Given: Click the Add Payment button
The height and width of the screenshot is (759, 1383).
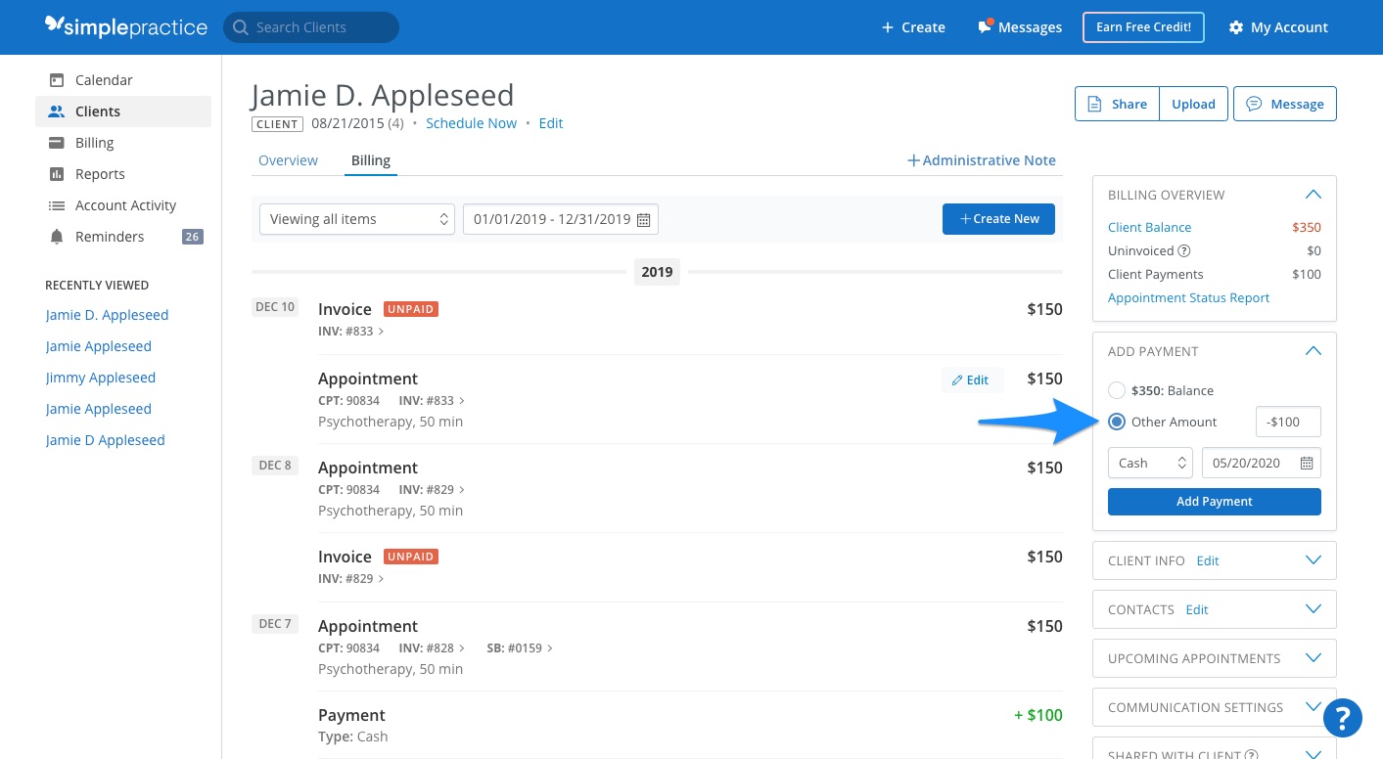Looking at the screenshot, I should (1214, 501).
